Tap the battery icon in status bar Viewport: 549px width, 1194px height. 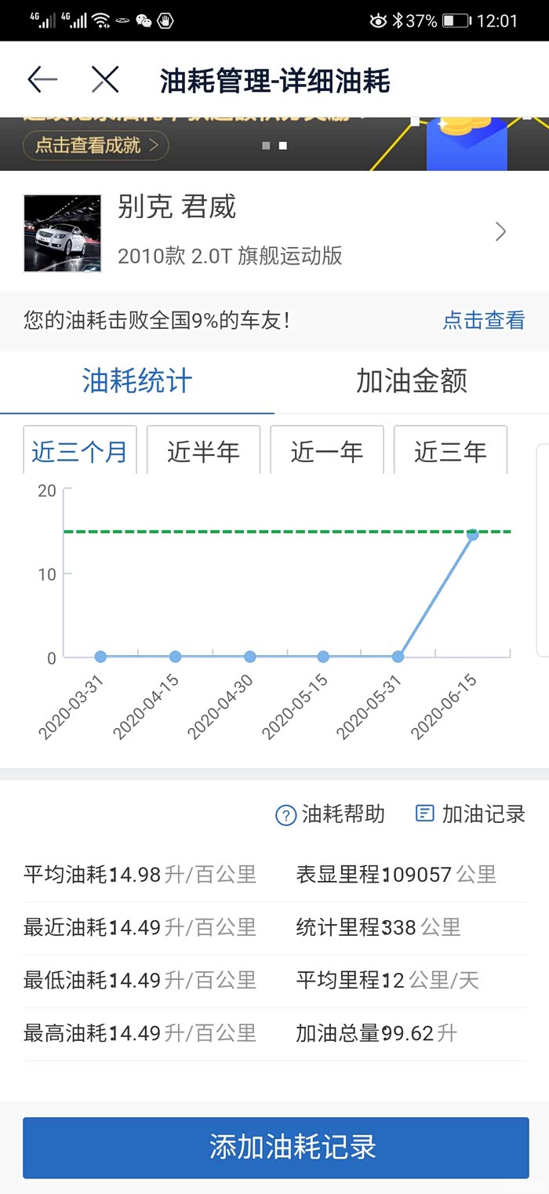pyautogui.click(x=456, y=20)
